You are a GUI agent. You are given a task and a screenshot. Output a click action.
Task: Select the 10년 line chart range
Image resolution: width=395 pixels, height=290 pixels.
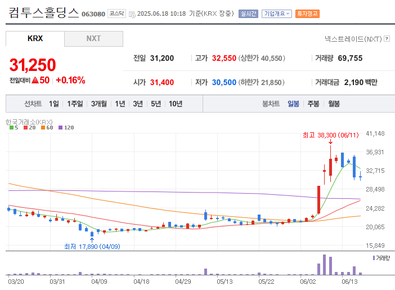click(x=176, y=104)
